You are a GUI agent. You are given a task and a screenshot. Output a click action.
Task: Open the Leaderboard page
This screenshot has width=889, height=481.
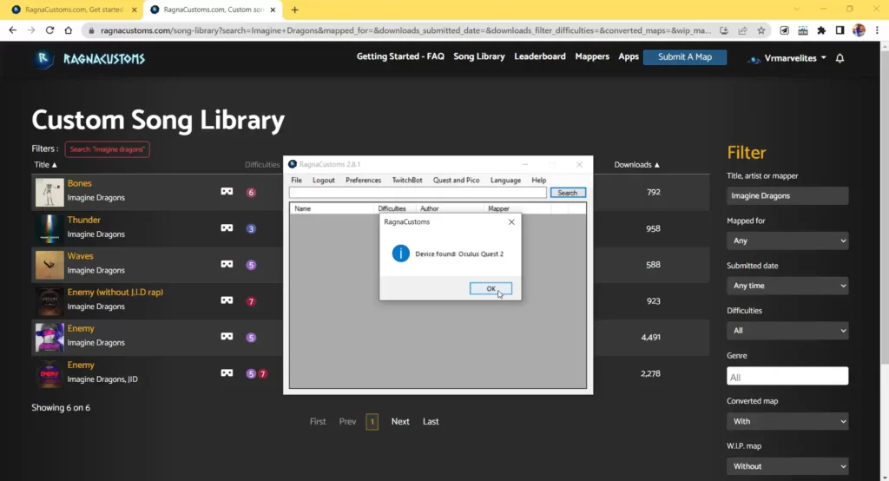(x=540, y=56)
